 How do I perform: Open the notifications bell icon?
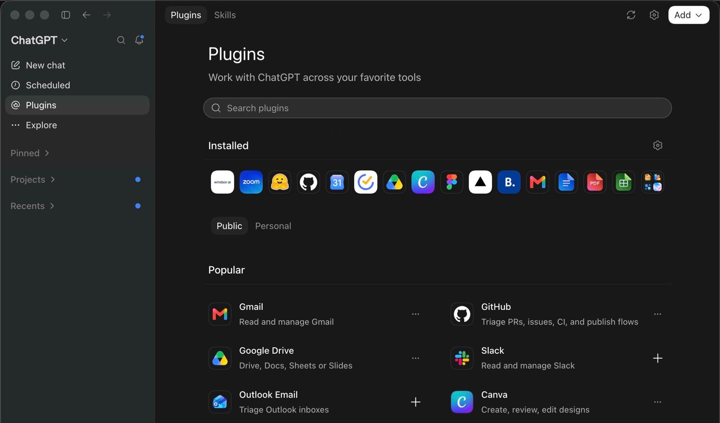139,40
